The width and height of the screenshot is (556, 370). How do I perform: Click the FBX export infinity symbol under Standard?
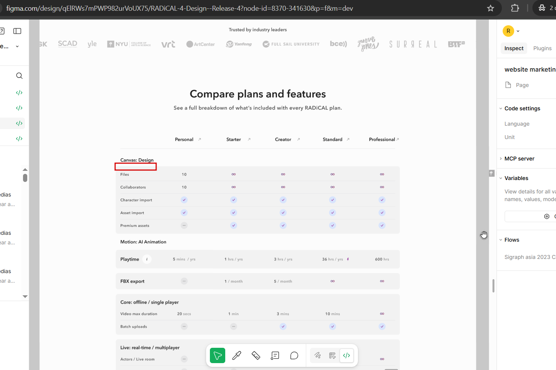(x=333, y=281)
